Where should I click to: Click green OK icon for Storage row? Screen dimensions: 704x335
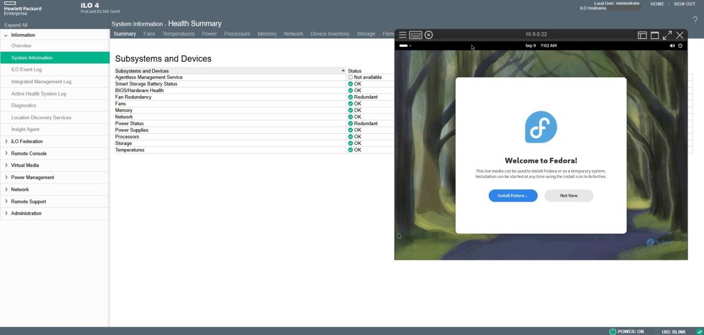pos(350,143)
